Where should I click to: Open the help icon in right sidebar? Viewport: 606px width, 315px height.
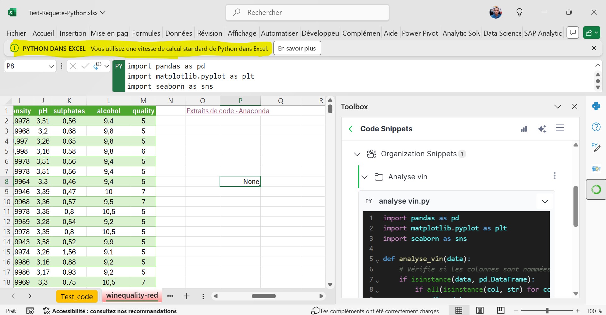596,127
